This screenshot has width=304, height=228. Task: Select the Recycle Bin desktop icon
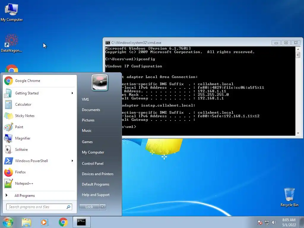point(289,197)
